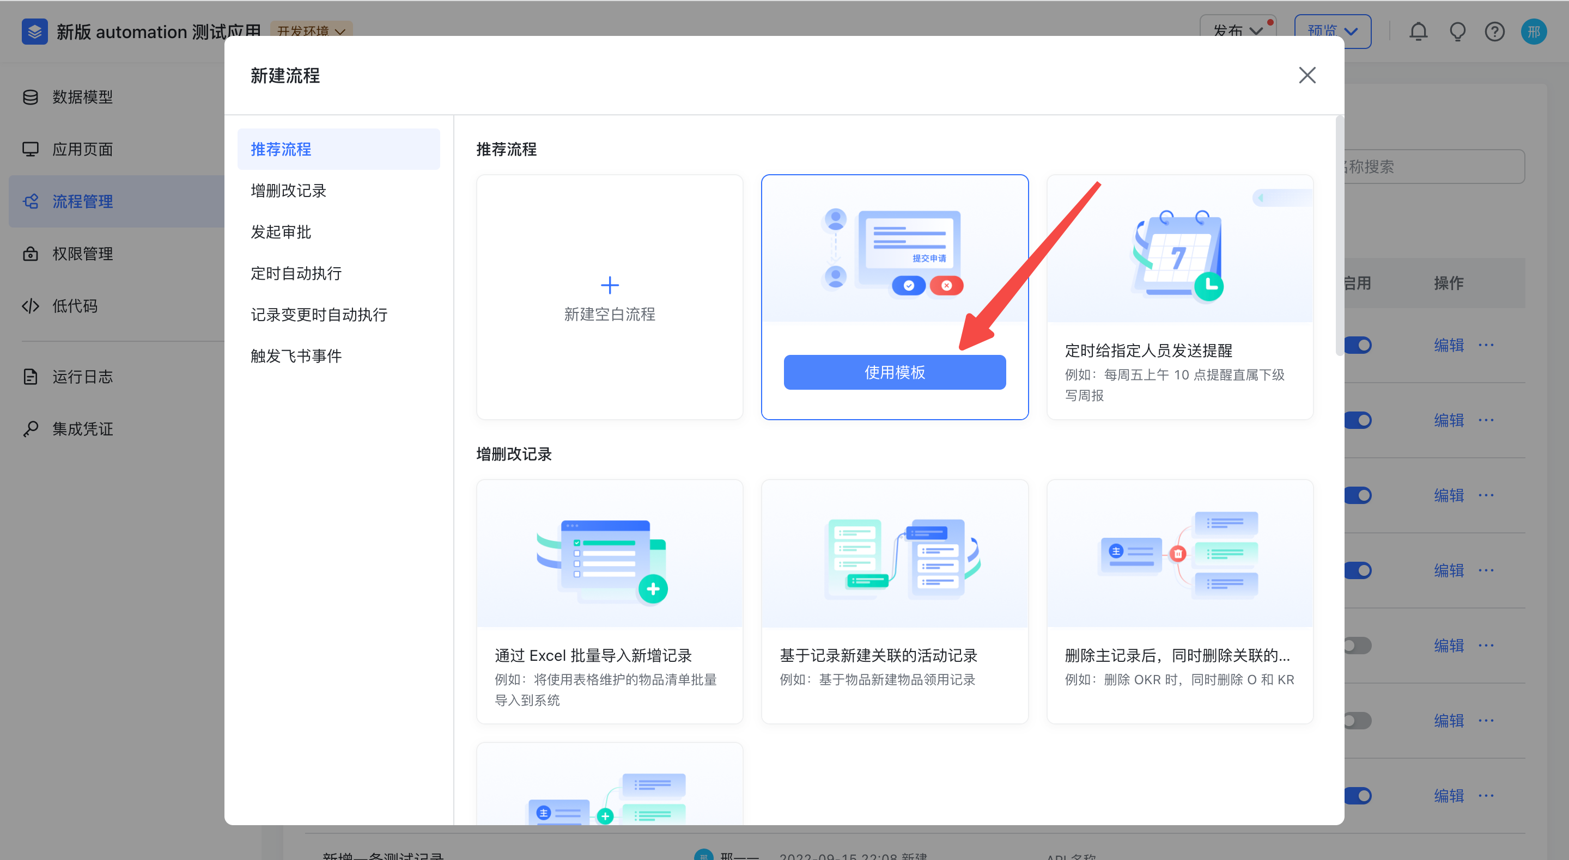Select the 定时自动执行 category
1569x860 pixels.
(x=339, y=273)
